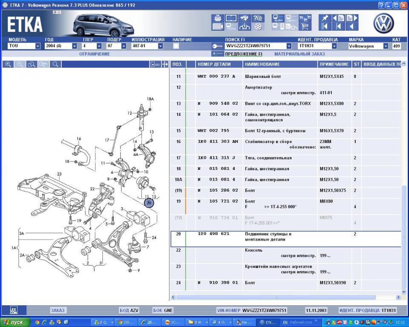Click the pushpin icon
Screen dimensions: 409x327
pyautogui.click(x=325, y=18)
